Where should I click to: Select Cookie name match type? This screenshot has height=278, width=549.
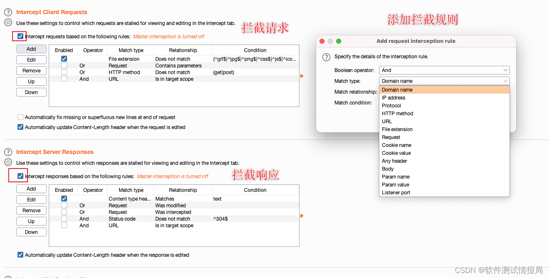444,145
